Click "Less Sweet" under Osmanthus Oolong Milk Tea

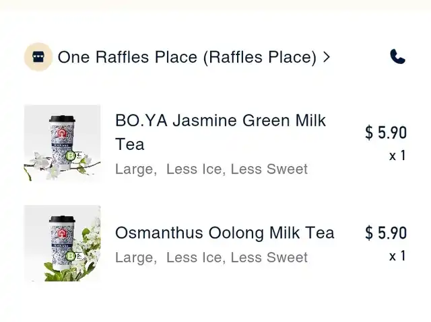[x=269, y=257]
